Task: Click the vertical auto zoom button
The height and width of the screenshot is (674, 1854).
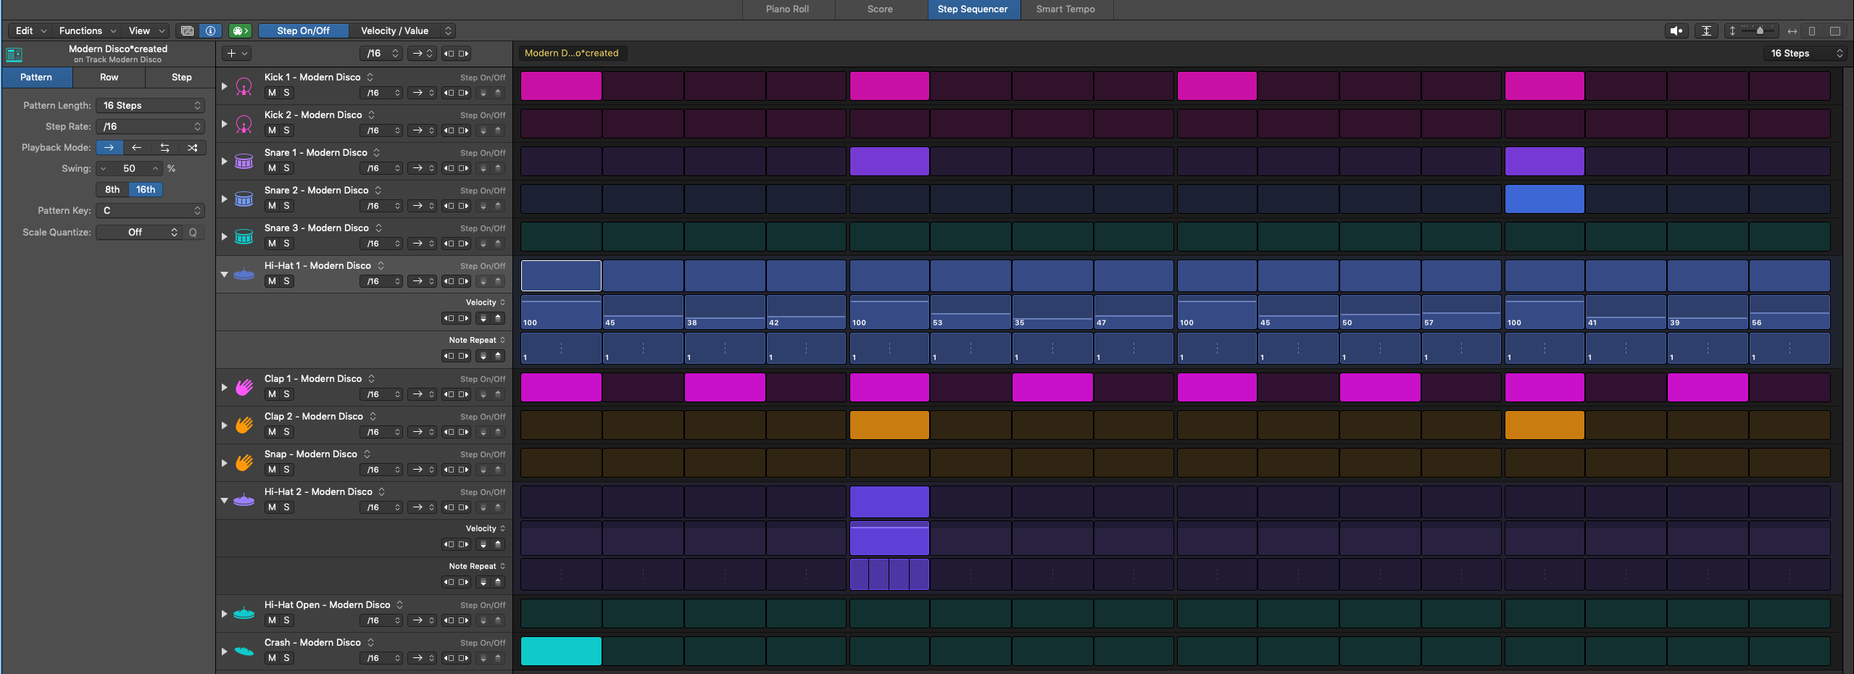Action: pyautogui.click(x=1706, y=30)
